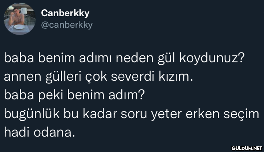Screen dimensions: 264x152
Task: Select the line starting 'baba benim adımı'
Action: point(124,58)
